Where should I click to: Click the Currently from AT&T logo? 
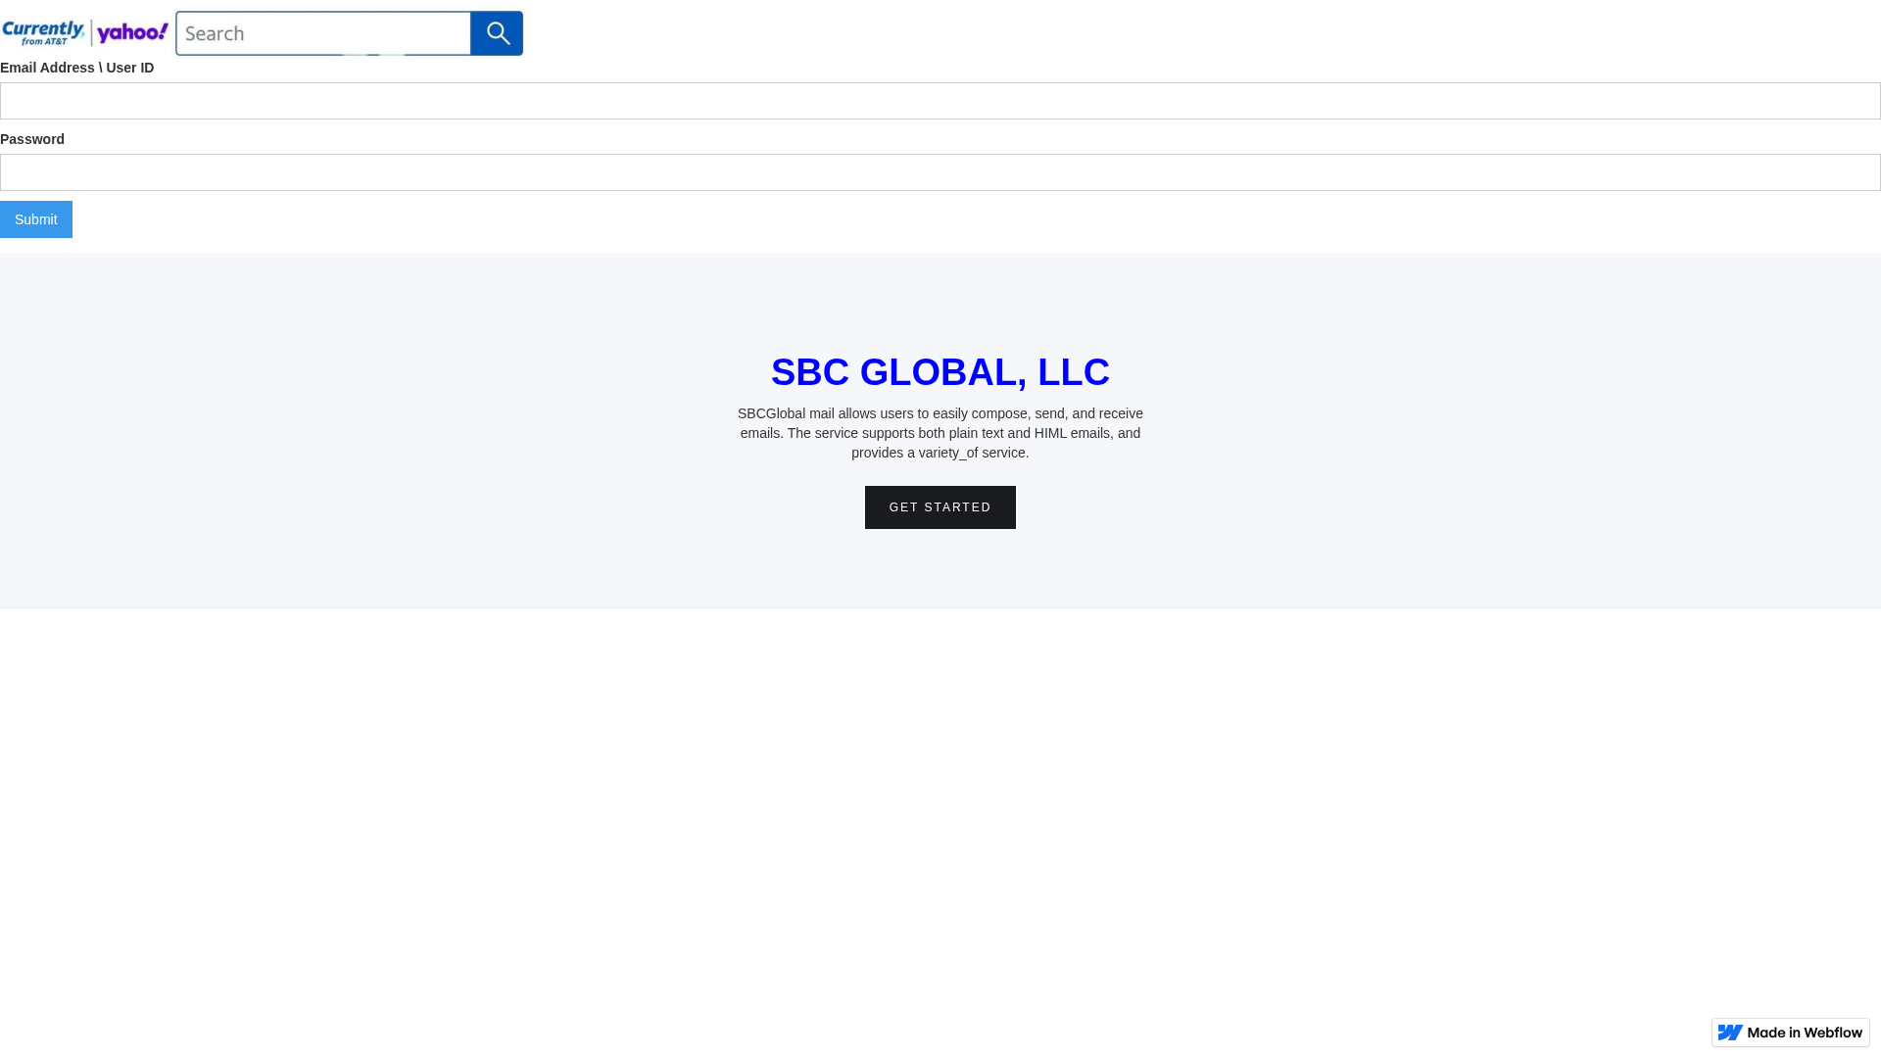pos(43,33)
